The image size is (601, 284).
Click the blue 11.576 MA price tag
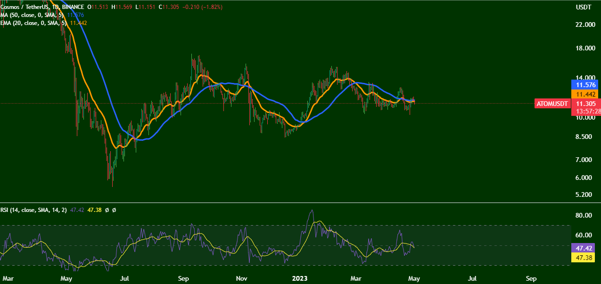[x=585, y=85]
